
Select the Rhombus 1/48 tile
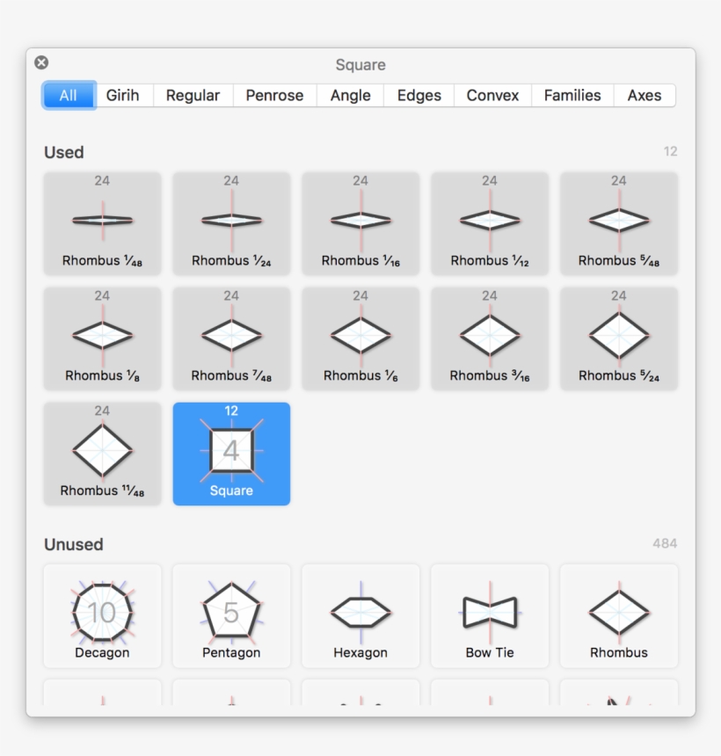coord(102,223)
